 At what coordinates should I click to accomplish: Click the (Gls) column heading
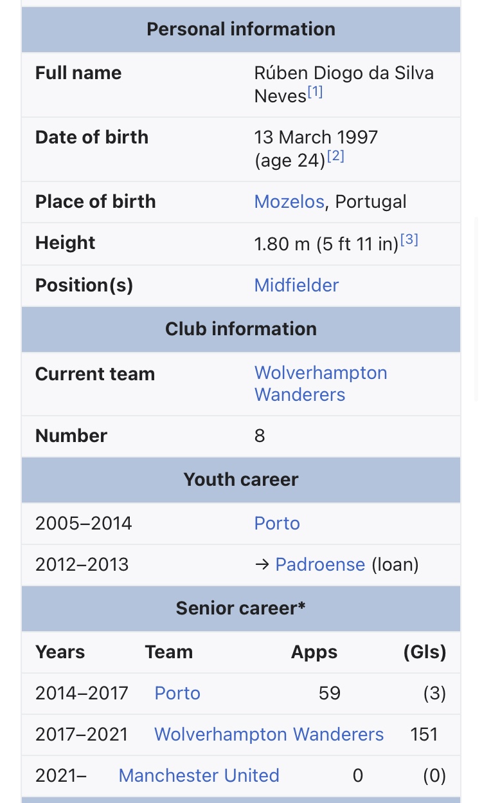425,652
